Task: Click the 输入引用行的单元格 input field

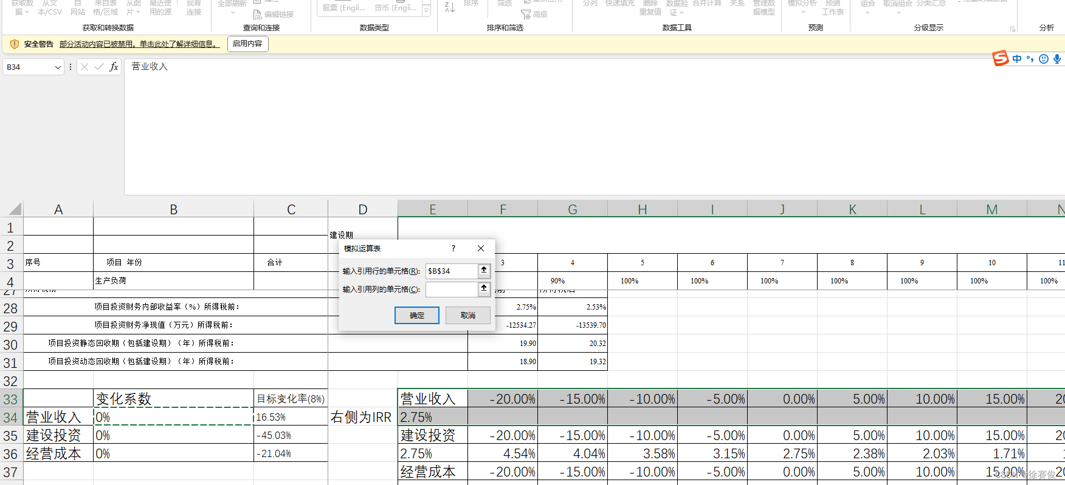Action: click(452, 271)
